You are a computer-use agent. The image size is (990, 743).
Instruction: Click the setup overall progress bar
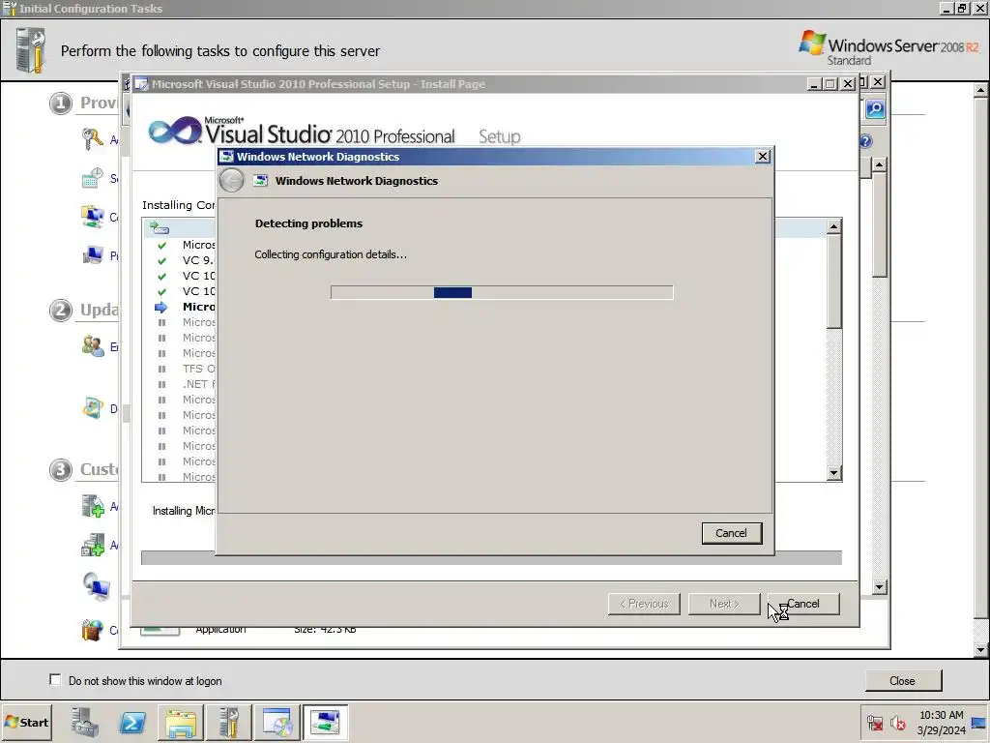pyautogui.click(x=491, y=558)
